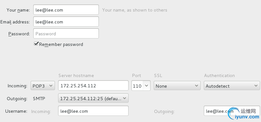Click the Your name text field
Screen dimensions: 261x122
[x=66, y=10]
